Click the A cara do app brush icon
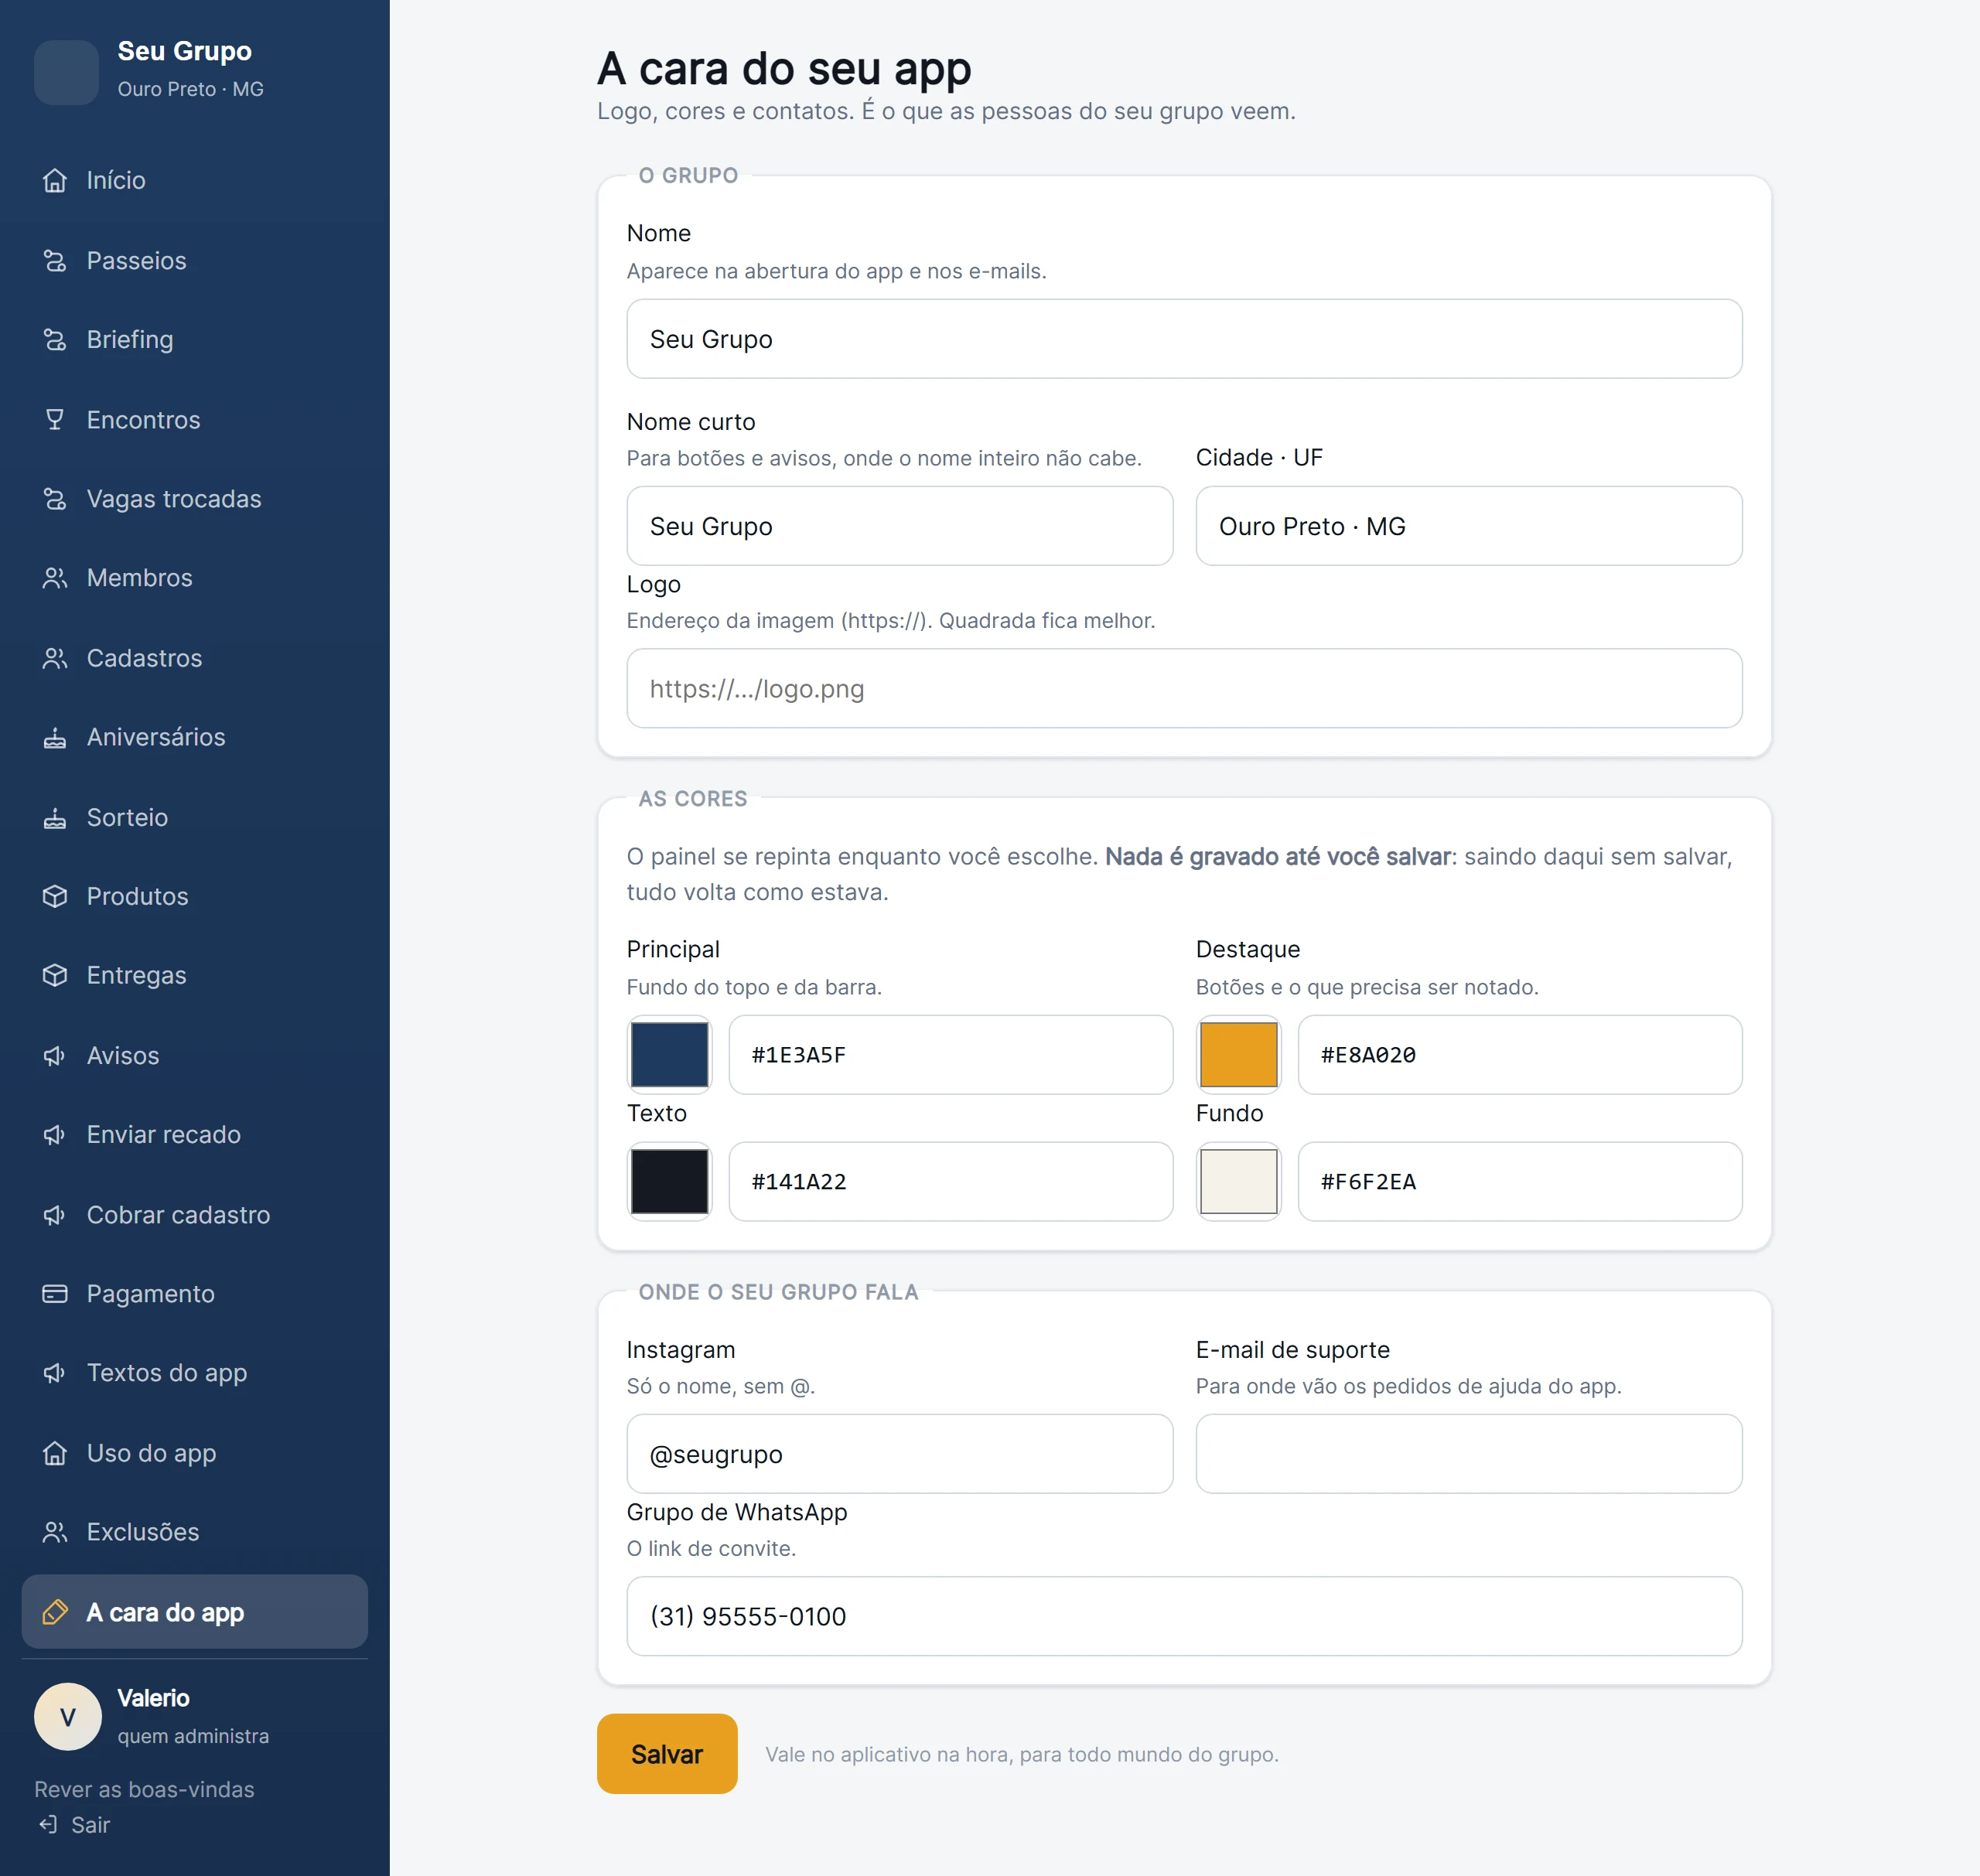 55,1612
